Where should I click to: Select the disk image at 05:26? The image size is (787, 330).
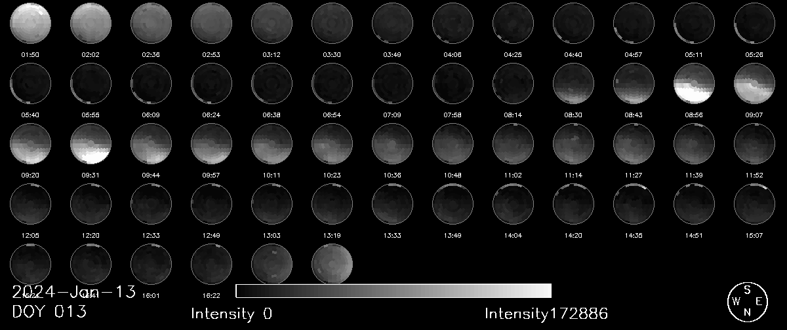point(755,22)
